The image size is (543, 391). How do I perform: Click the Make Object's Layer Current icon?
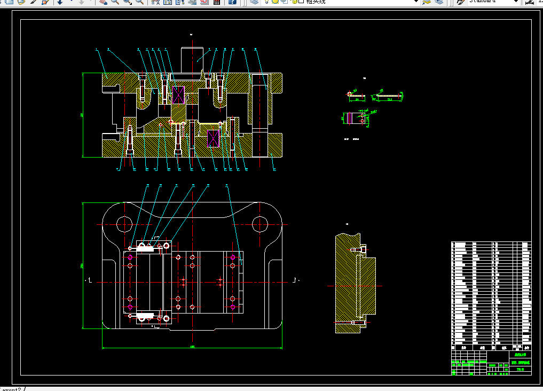coord(427,2)
